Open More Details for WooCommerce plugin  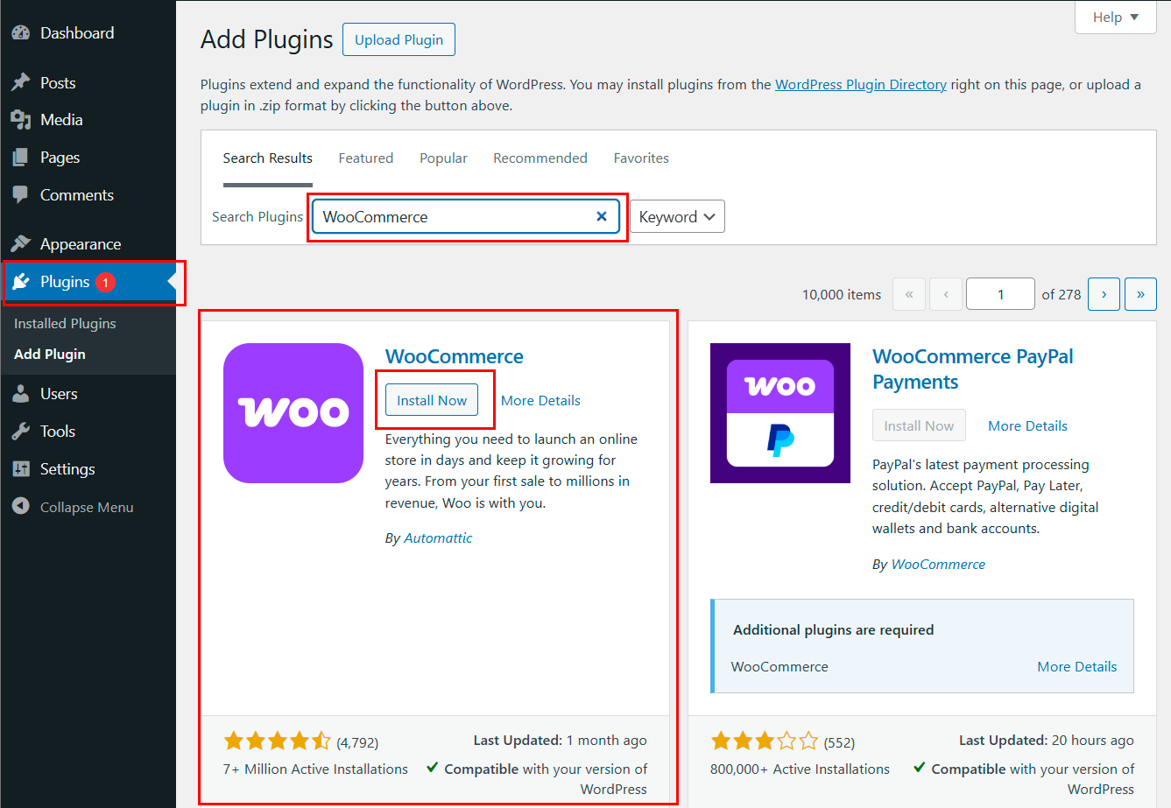point(540,401)
